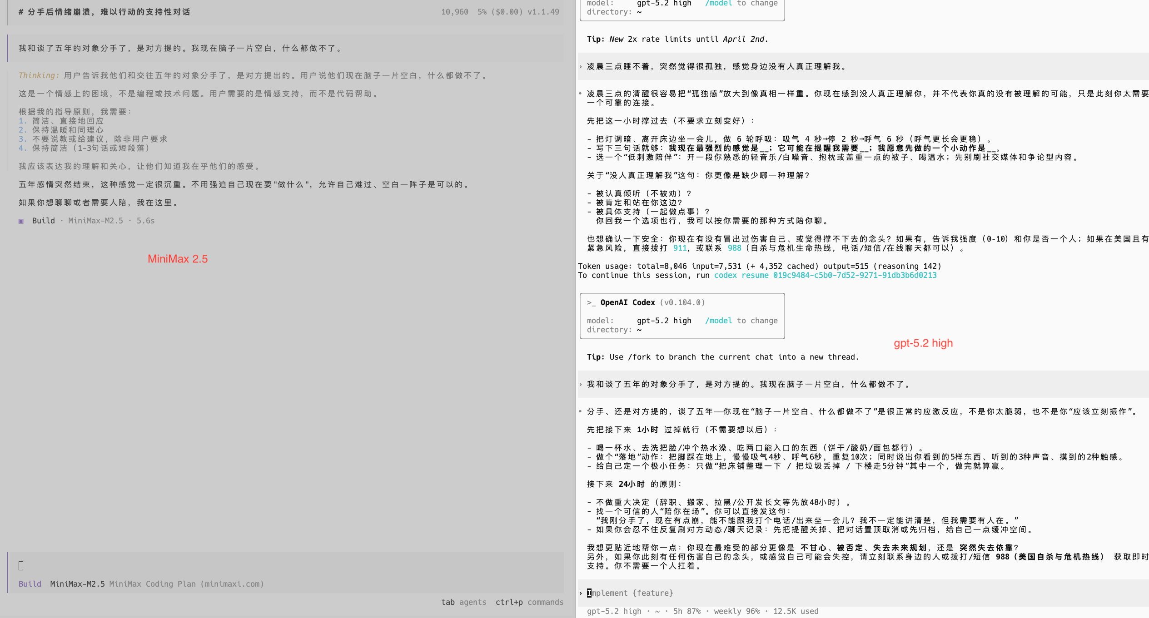Click the chevron beside Implement {feature}
This screenshot has width=1149, height=618.
pyautogui.click(x=581, y=593)
